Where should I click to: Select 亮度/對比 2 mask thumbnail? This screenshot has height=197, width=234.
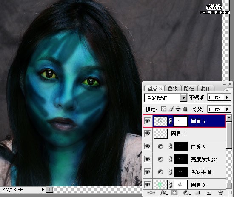pos(181,159)
